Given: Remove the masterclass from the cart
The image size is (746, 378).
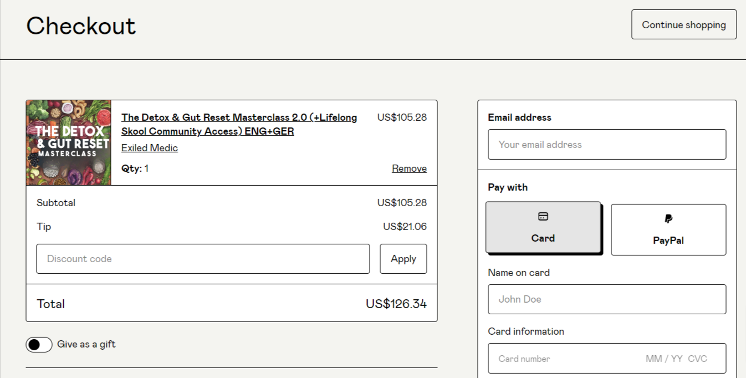Looking at the screenshot, I should click(409, 168).
